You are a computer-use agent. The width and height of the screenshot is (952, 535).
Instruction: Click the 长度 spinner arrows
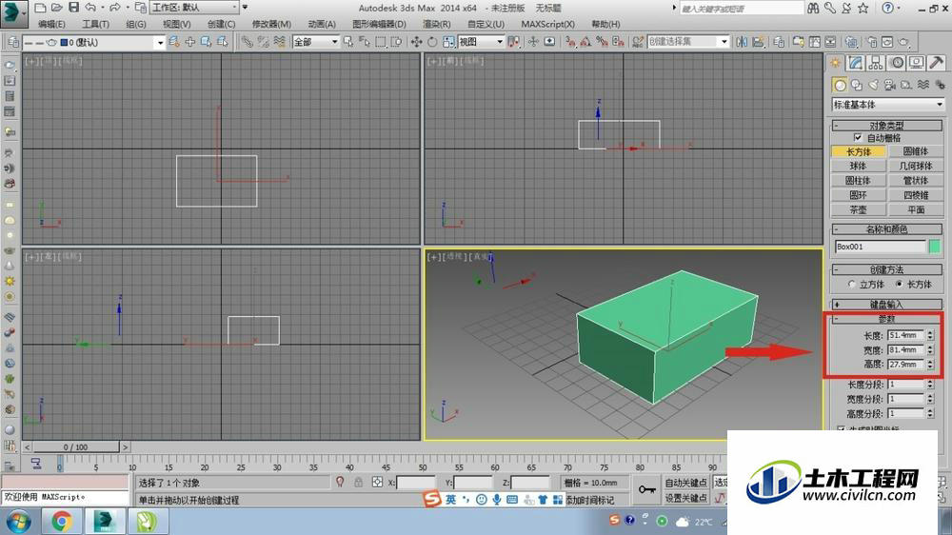click(x=930, y=335)
